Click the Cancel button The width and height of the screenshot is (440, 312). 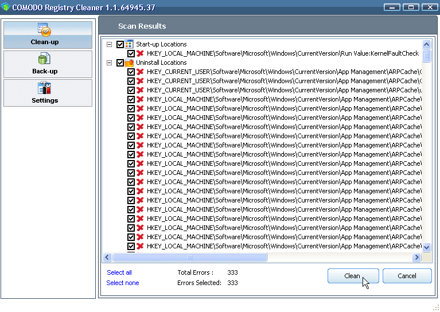pos(407,276)
